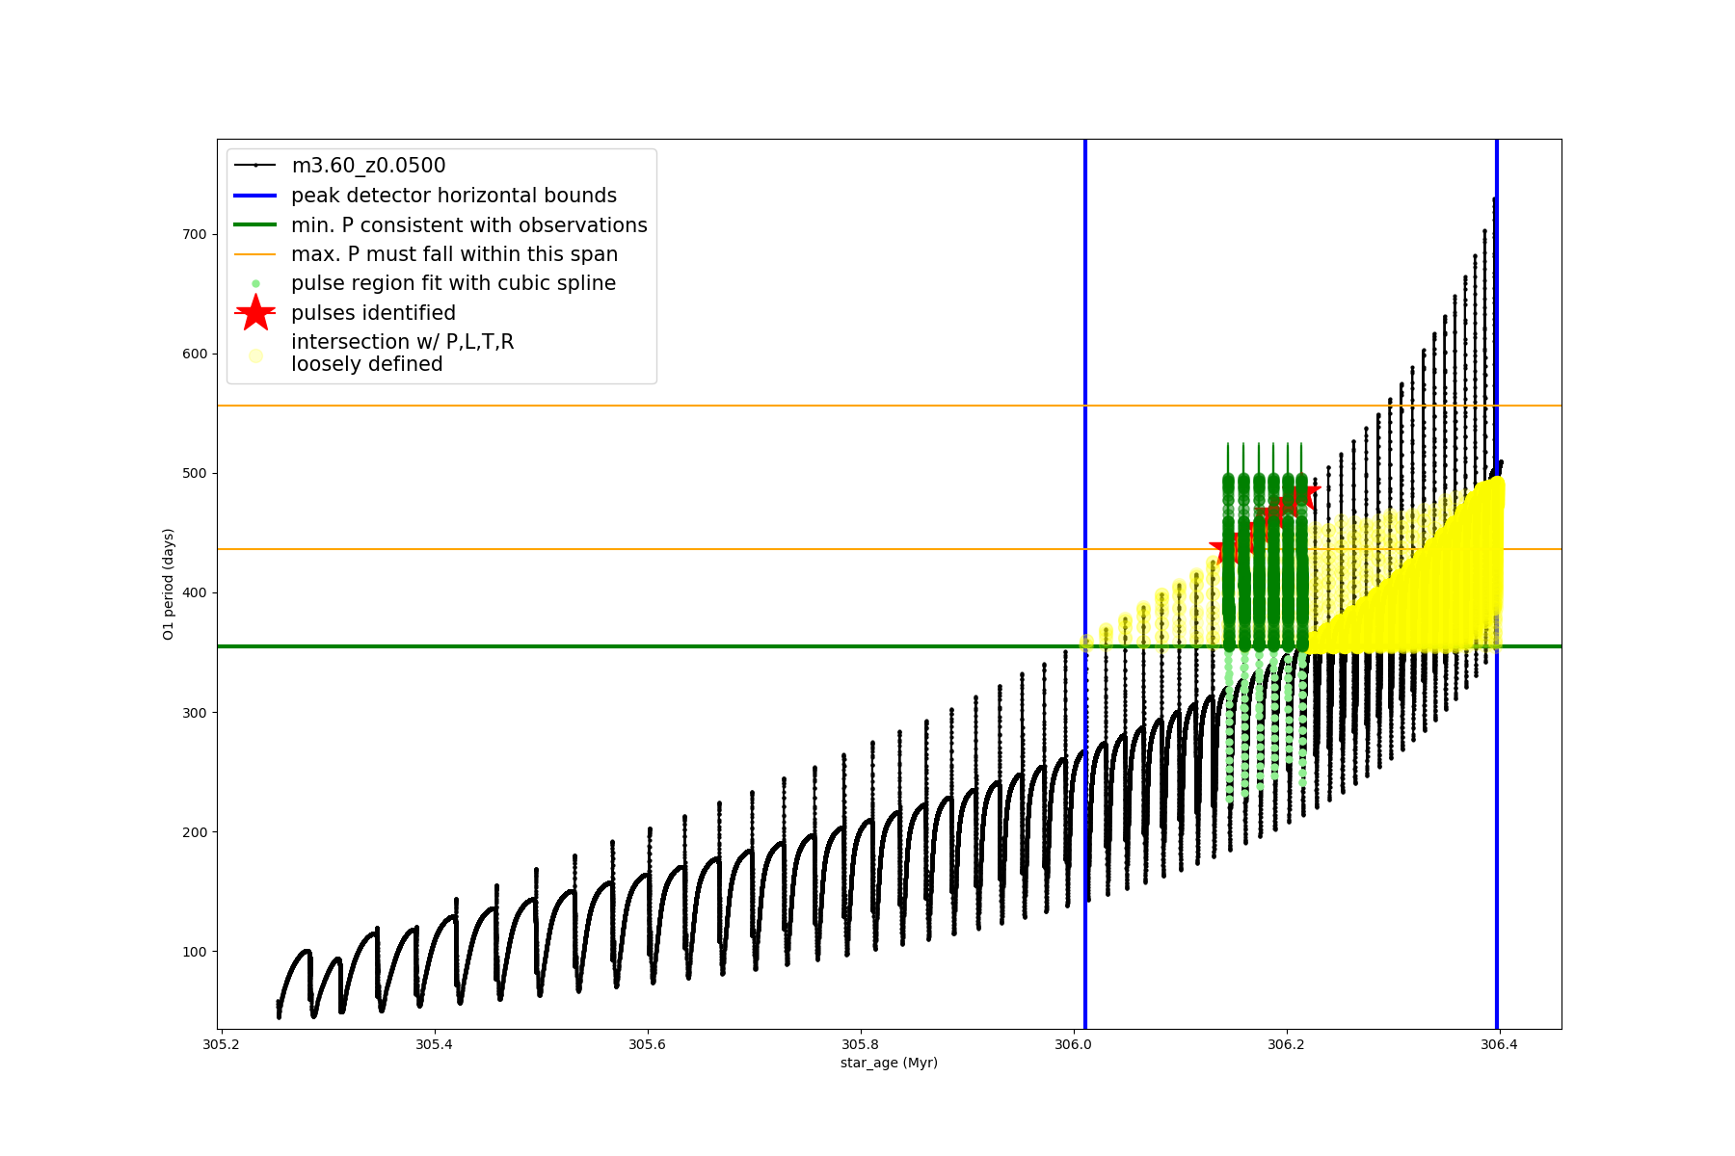Click the 'star_age (Myr)' x-axis label
Viewport: 1735px width, 1156px height.
pyautogui.click(x=889, y=1063)
